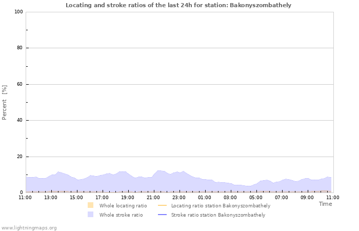The height and width of the screenshot is (231, 359).
Task: Click "Locating ratio station Bakonyszombathely" legend text
Action: 221,206
